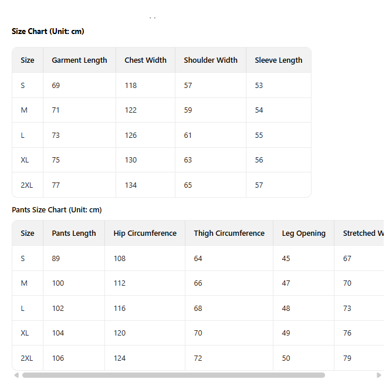Click chest width value 134

pos(131,185)
